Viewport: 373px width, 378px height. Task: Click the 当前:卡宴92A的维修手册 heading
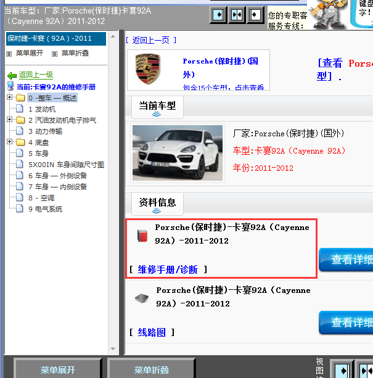[x=56, y=87]
